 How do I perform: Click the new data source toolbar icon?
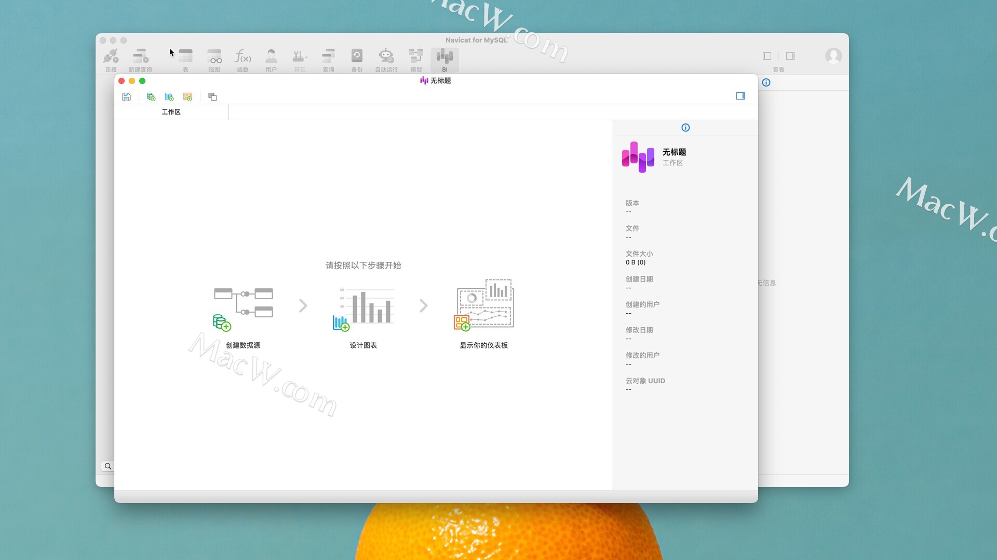coord(151,97)
